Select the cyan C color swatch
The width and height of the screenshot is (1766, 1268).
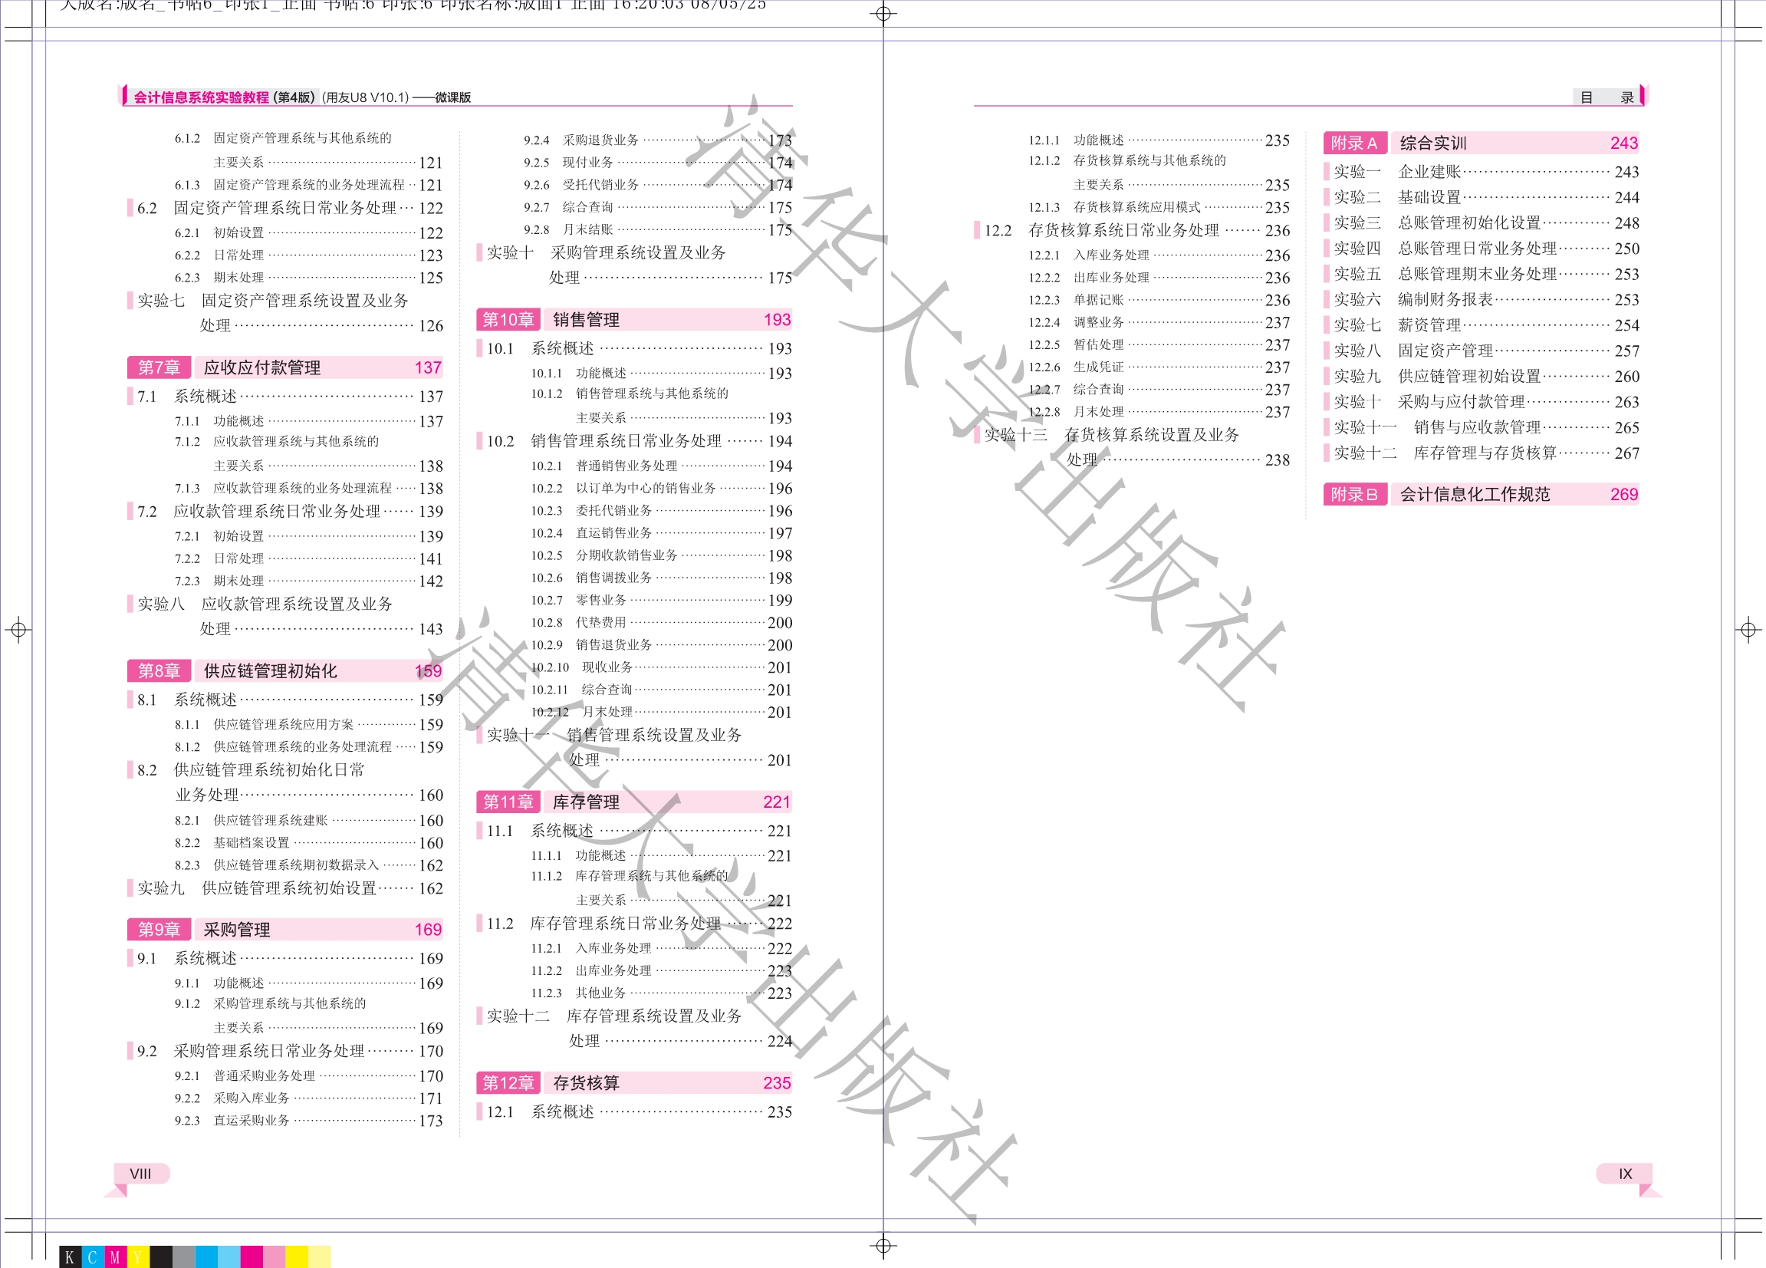pyautogui.click(x=93, y=1257)
